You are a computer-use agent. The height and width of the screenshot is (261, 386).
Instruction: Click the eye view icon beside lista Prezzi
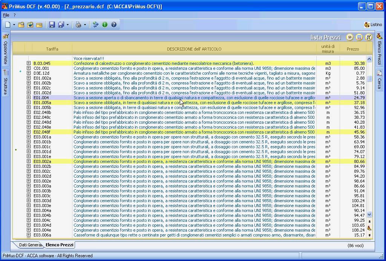tap(349, 37)
